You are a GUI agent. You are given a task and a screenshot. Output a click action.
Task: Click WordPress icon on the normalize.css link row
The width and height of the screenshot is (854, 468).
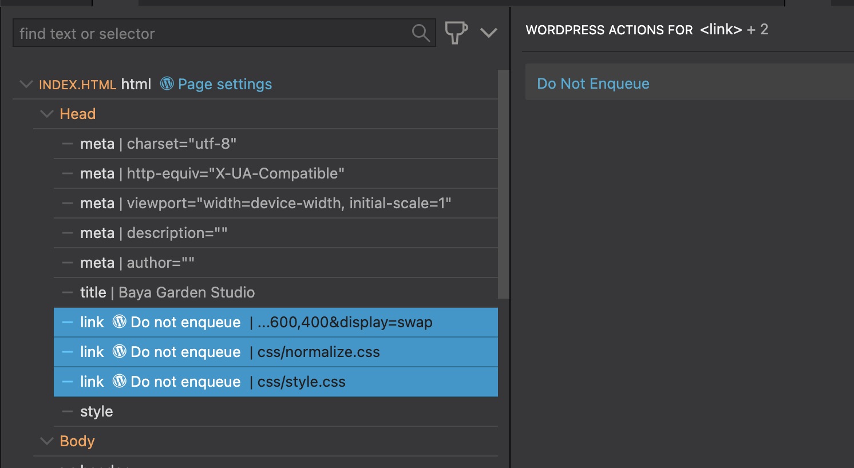[x=119, y=351]
